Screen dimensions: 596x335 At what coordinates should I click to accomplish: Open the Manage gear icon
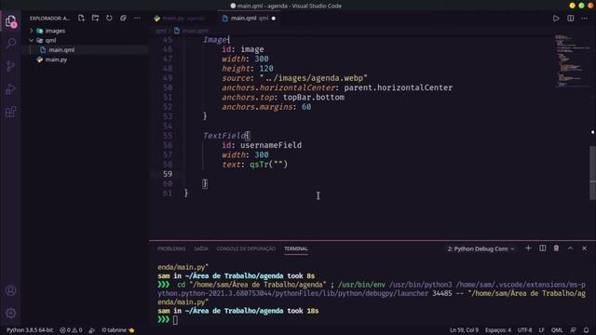pyautogui.click(x=10, y=314)
